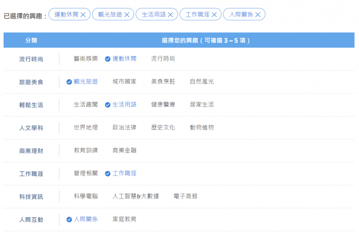Image resolution: width=359 pixels, height=241 pixels.
Task: Pick the 城市國家 interest
Action: (x=124, y=82)
